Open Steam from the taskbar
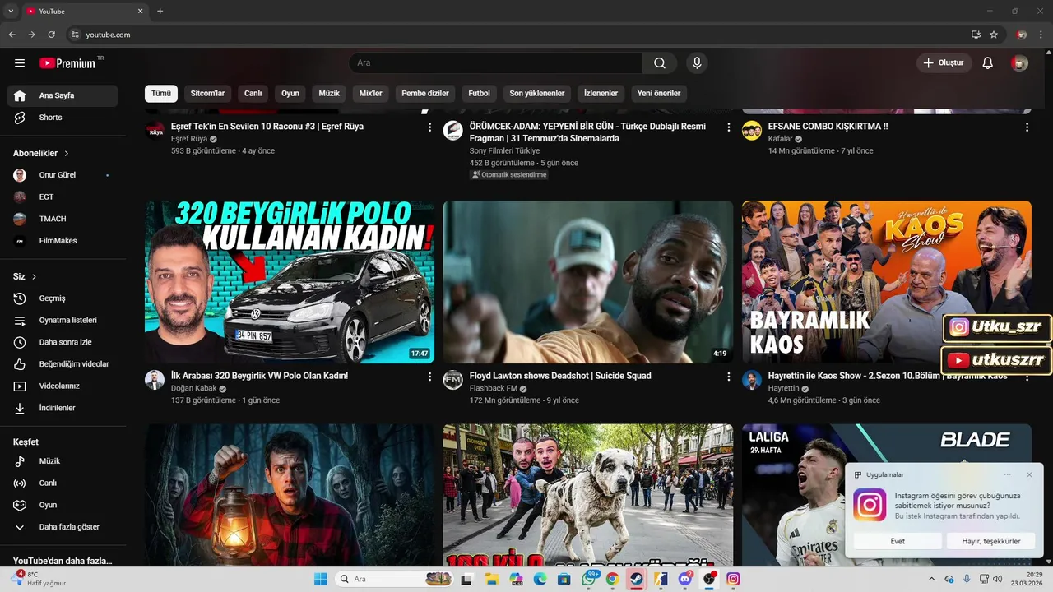This screenshot has height=592, width=1053. click(636, 579)
